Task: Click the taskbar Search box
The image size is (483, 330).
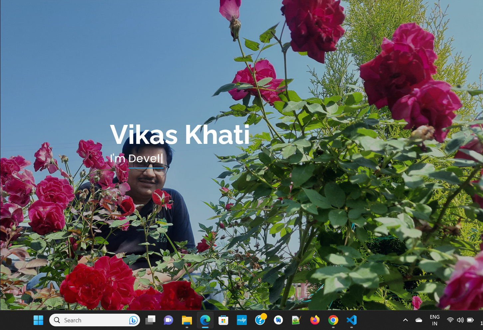Action: pos(90,320)
